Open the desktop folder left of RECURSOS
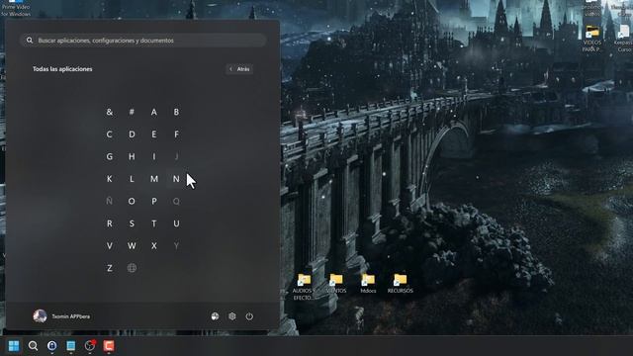Screen dimensions: 633x356 click(368, 284)
